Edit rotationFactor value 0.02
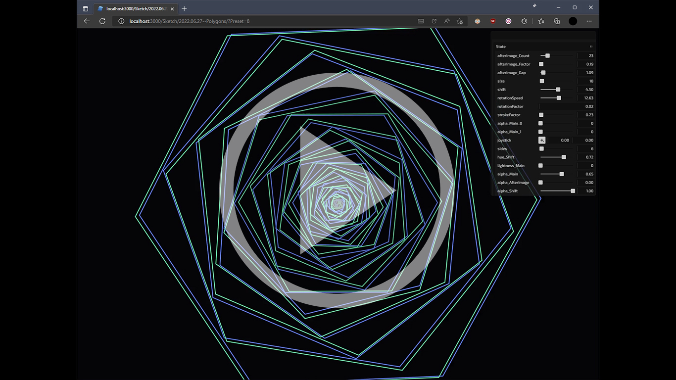Image resolution: width=676 pixels, height=380 pixels. pos(567,106)
